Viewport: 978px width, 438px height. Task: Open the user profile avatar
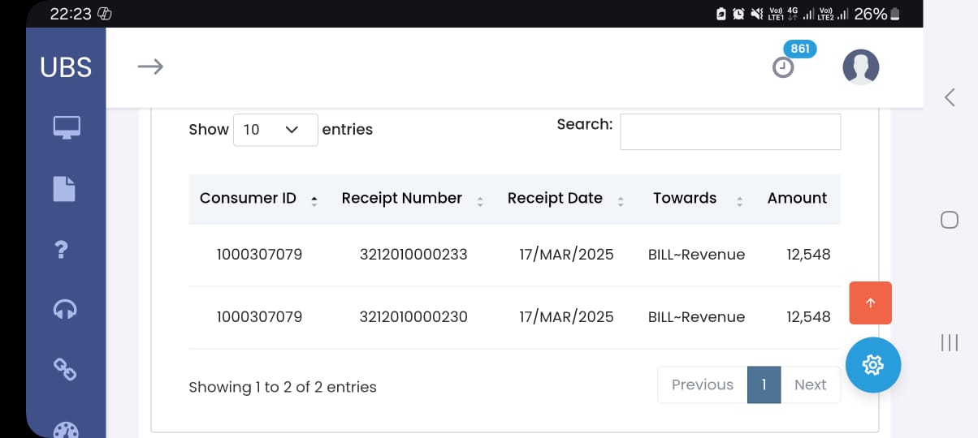861,67
